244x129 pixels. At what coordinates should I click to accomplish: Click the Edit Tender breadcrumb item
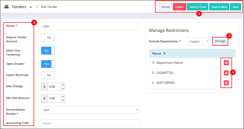49,7
